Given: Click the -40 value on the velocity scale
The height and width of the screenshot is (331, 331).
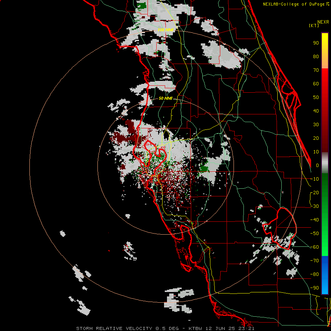Looking at the screenshot, I should click(x=314, y=220).
